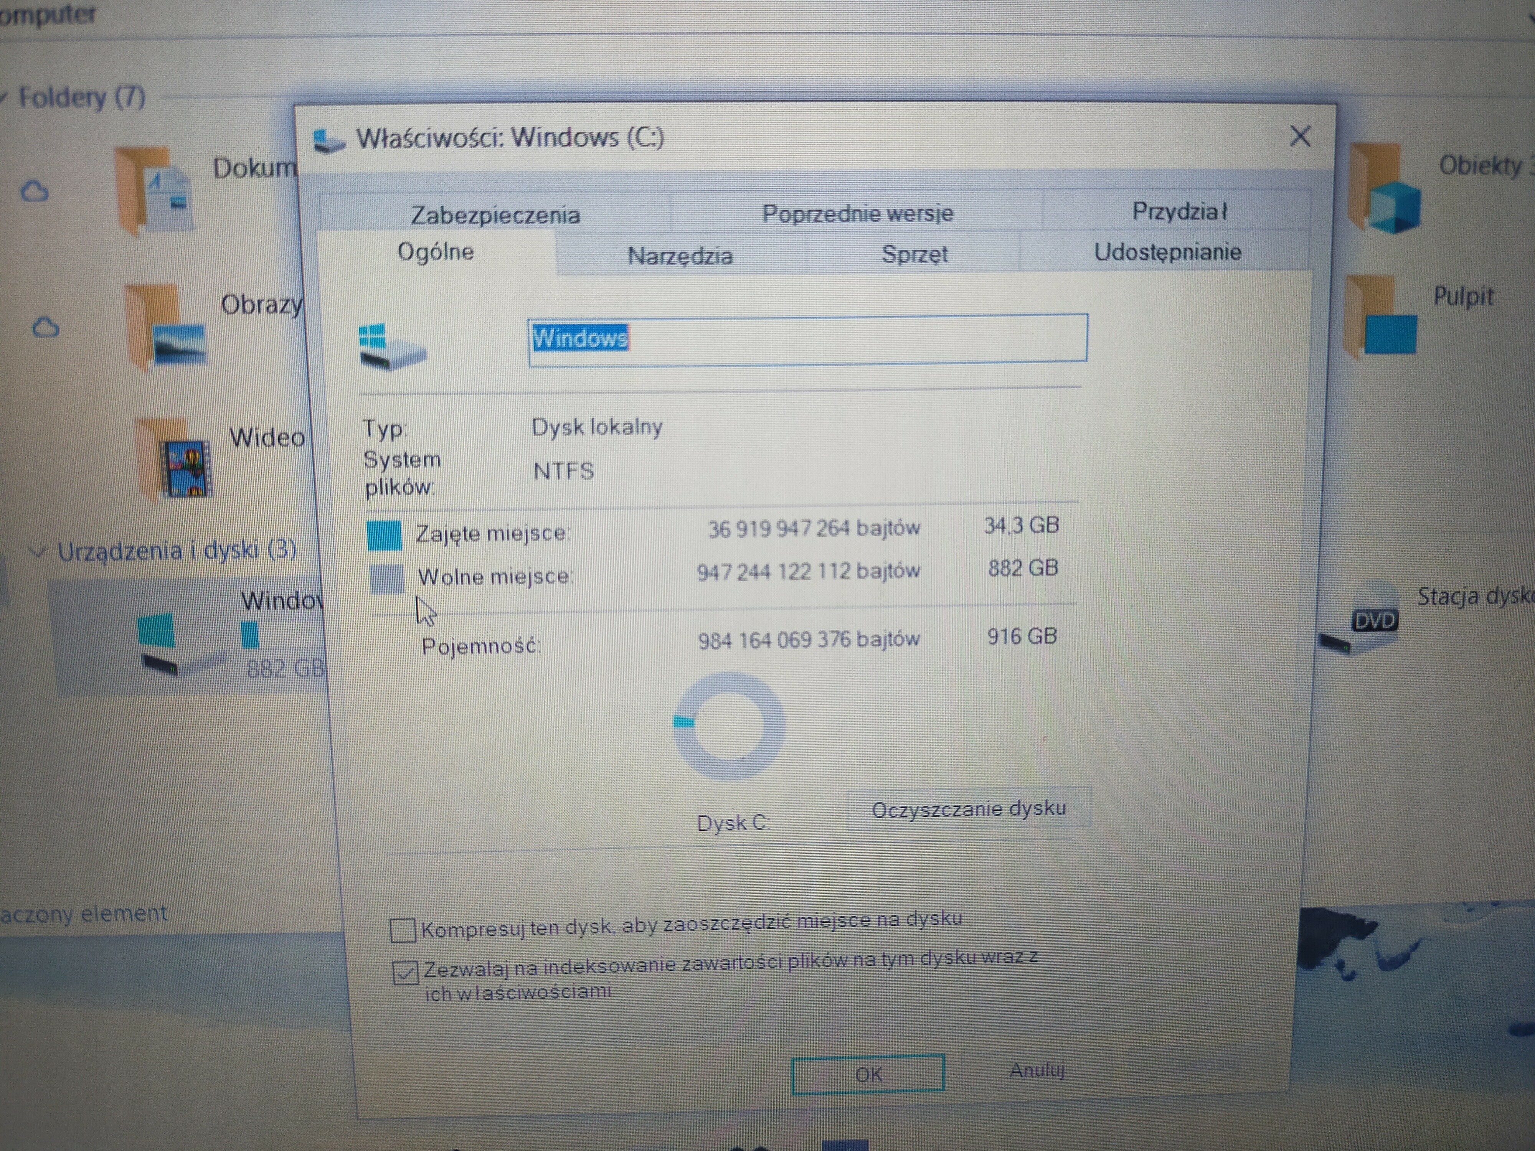1535x1151 pixels.
Task: Click the Obiekty 3D folder icon
Action: [1385, 189]
